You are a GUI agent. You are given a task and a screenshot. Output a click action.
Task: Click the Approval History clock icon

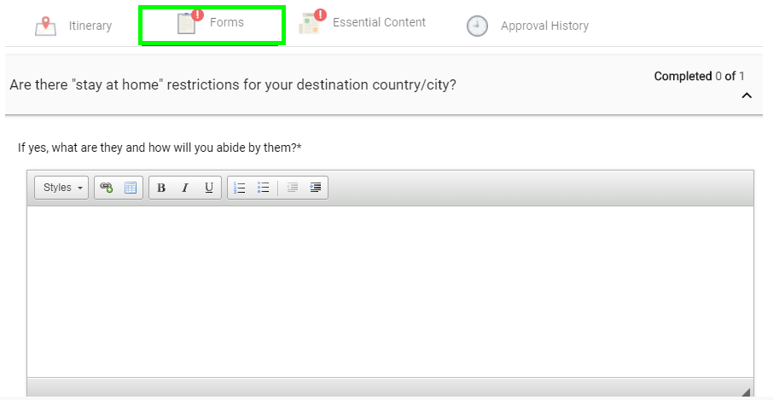[x=477, y=26]
